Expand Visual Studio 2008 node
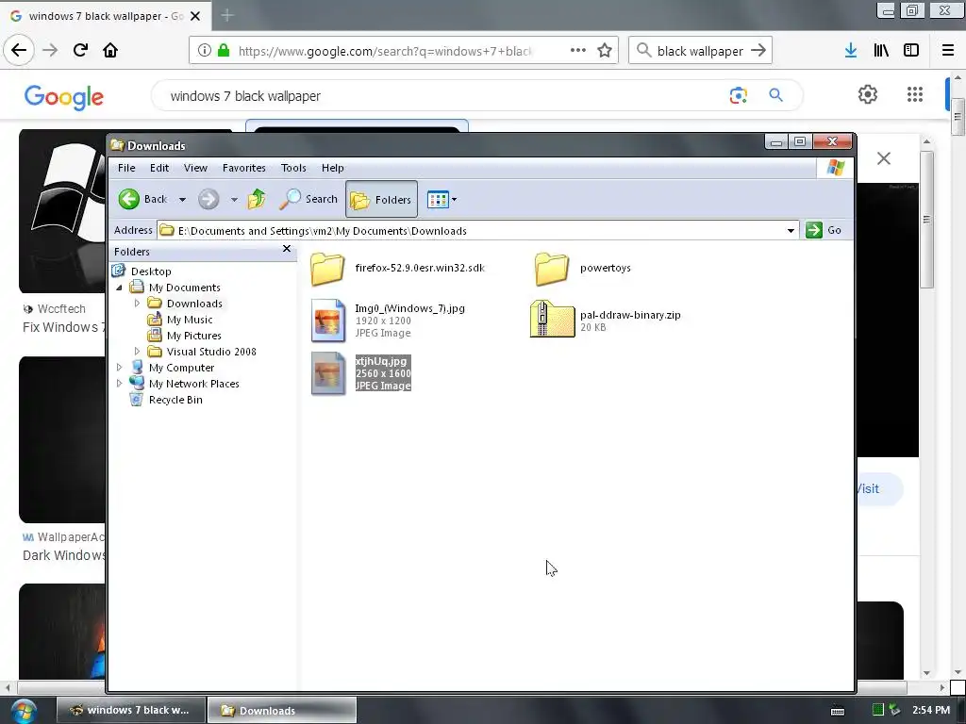Viewport: 966px width, 724px height. point(138,351)
